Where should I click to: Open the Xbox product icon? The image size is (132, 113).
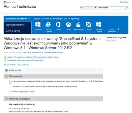pos(68,24)
